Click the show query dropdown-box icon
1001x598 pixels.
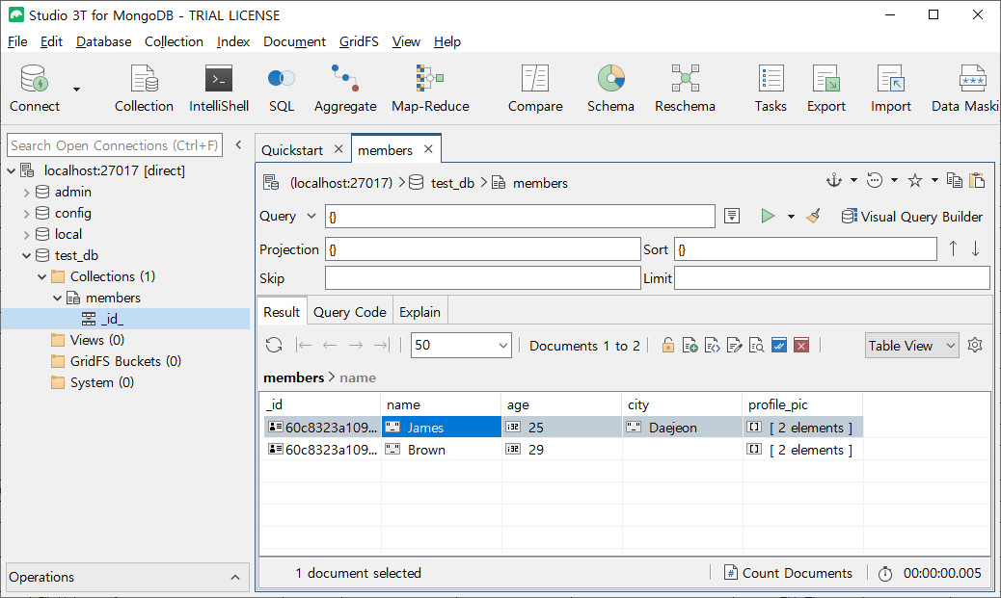(732, 216)
